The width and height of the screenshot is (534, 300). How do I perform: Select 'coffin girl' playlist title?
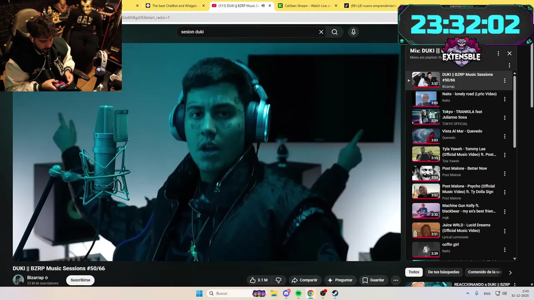[x=451, y=245]
